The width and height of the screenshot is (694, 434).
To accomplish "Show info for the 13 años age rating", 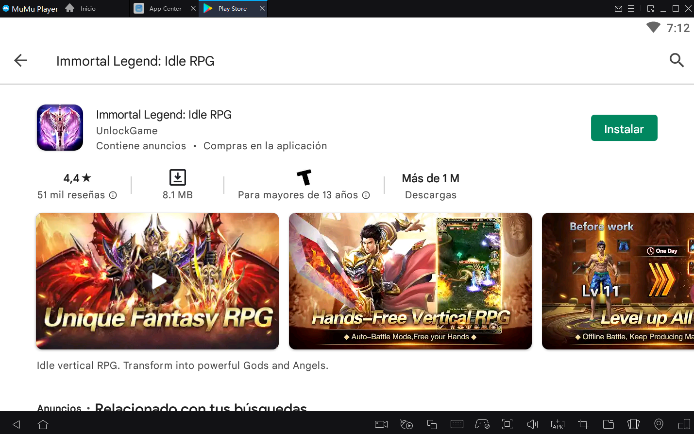I will tap(366, 195).
